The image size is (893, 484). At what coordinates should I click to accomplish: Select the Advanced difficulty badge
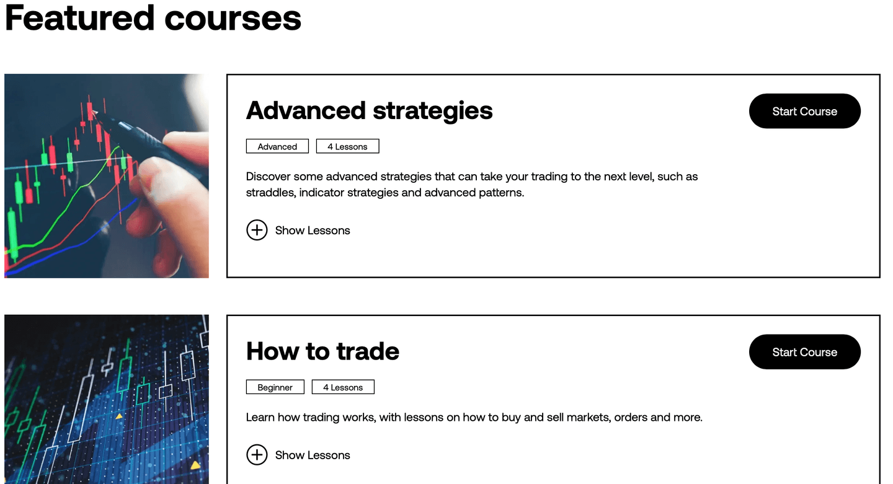[277, 146]
